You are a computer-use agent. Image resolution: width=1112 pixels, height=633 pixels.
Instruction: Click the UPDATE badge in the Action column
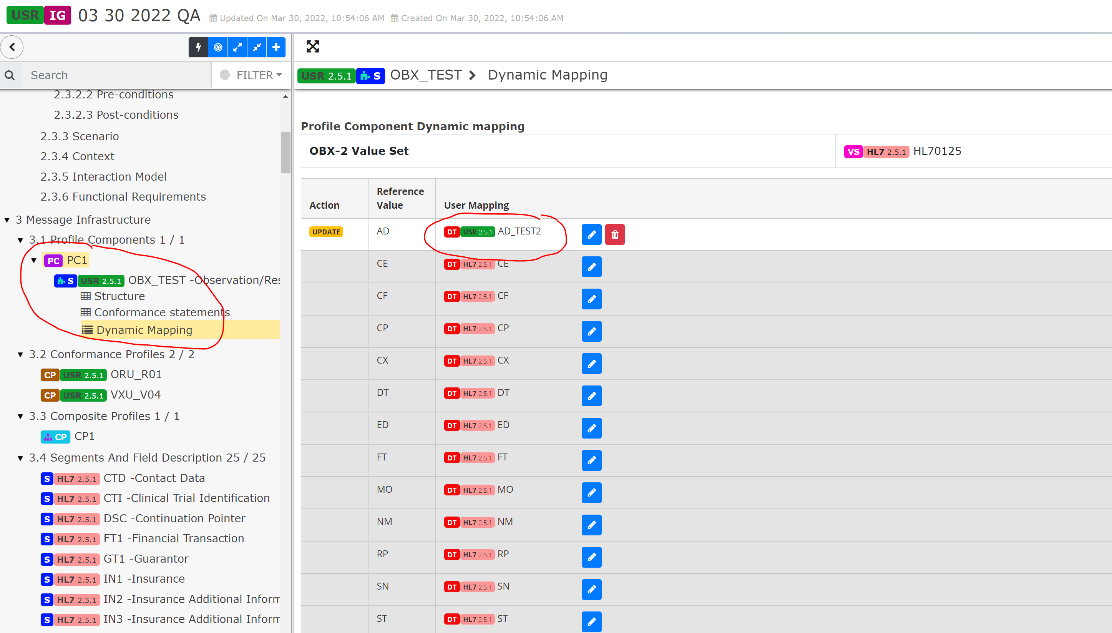tap(325, 232)
